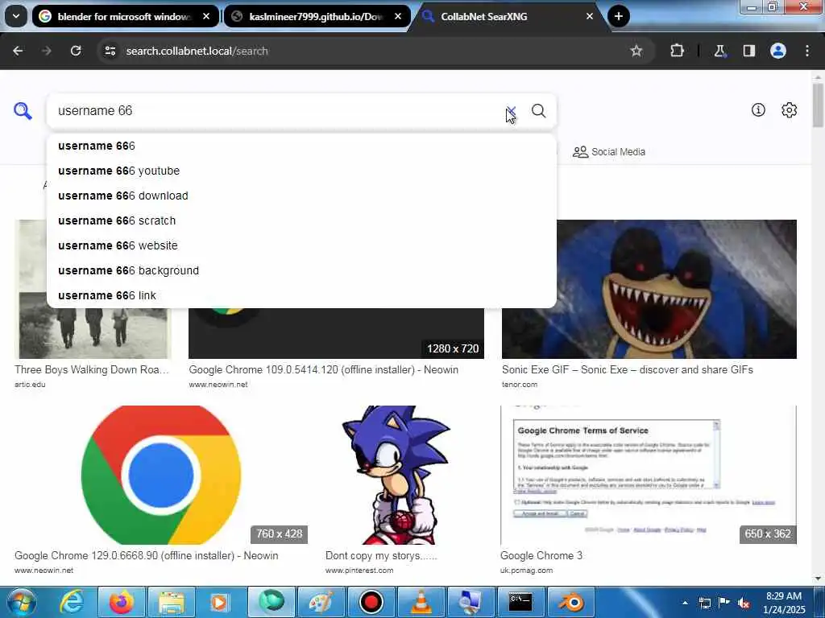Image resolution: width=825 pixels, height=618 pixels.
Task: Show hidden system tray icons arrow
Action: (x=685, y=603)
